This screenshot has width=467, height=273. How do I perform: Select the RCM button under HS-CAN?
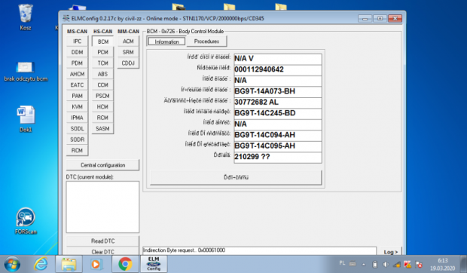pos(102,118)
